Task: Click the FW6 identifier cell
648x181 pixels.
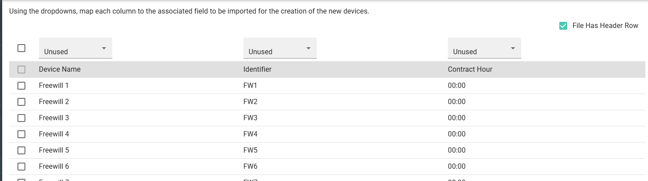Action: coord(250,167)
